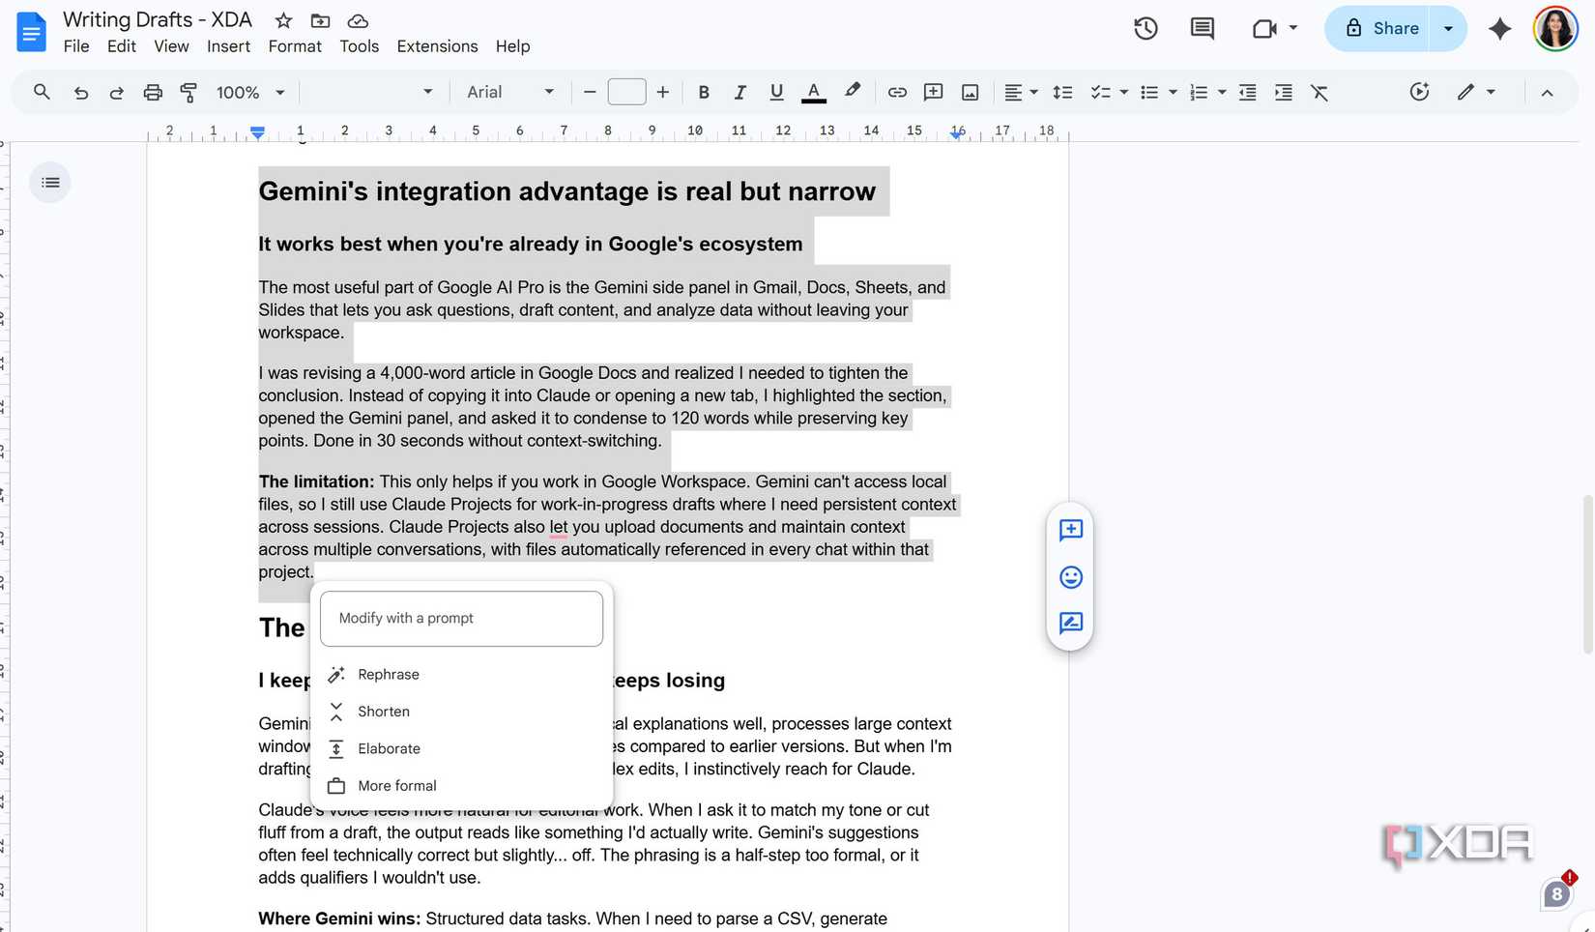Select Rephrase for the highlighted text
Screen dimensions: 1595x932
[x=389, y=674]
